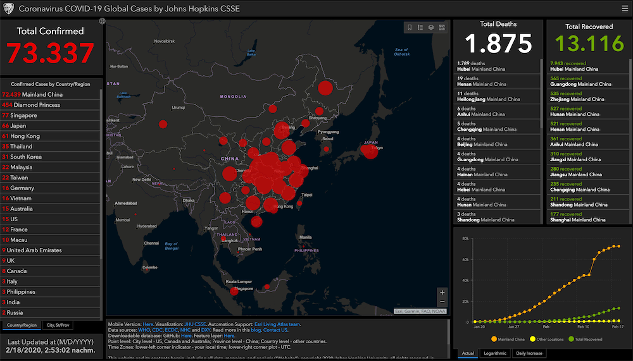
Task: Open the JHU CSSE link
Action: 195,324
